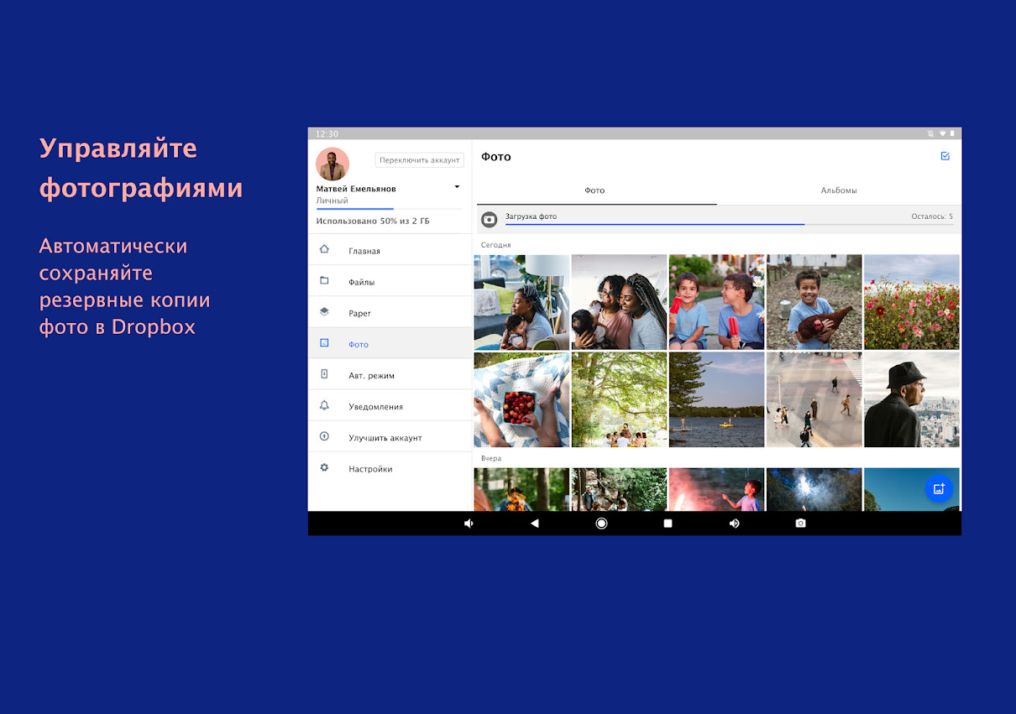
Task: Click the Файлы folder icon
Action: pyautogui.click(x=324, y=280)
